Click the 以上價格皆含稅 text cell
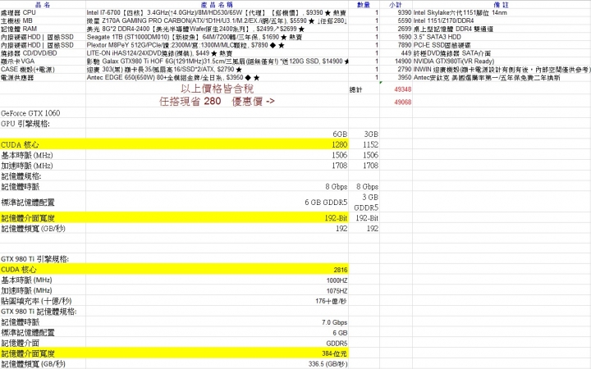Screen dimensions: 591x369 point(217,89)
